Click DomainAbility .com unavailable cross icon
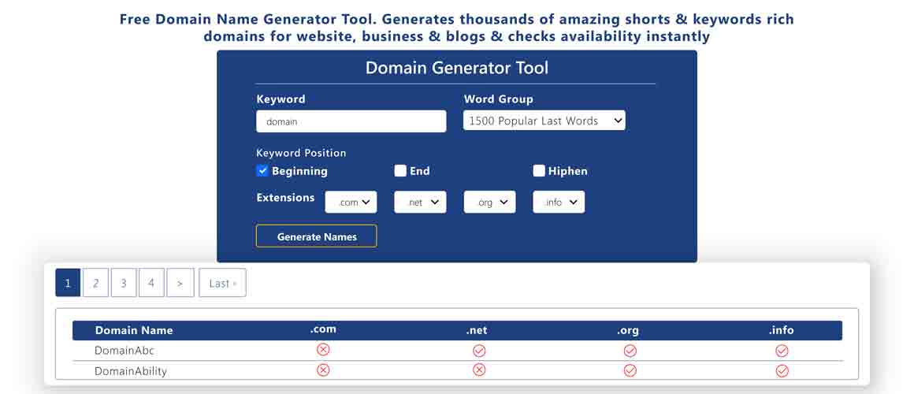Screen dimensions: 914x394 (322, 370)
